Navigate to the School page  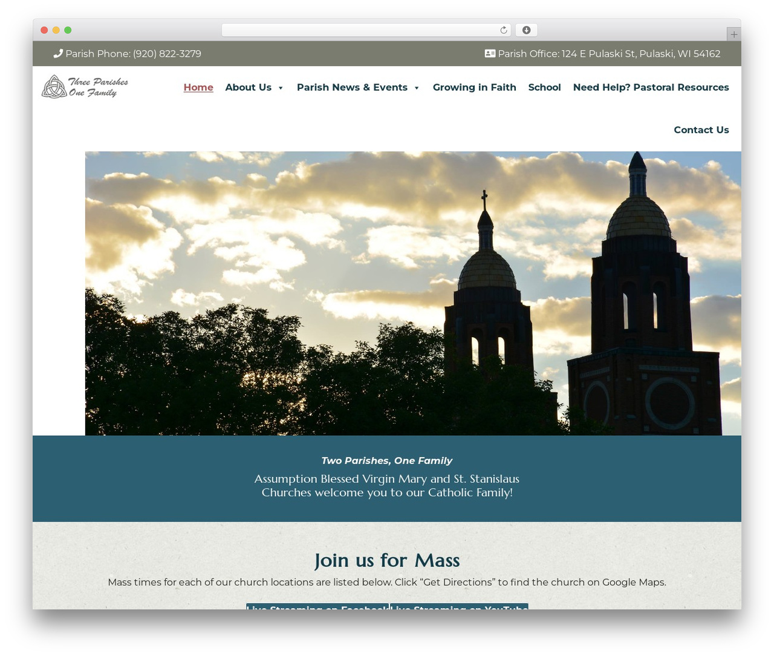click(x=545, y=87)
